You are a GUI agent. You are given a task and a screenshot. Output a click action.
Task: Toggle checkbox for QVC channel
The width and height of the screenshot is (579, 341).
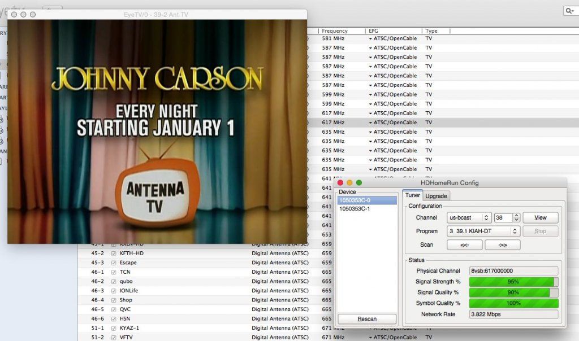114,309
